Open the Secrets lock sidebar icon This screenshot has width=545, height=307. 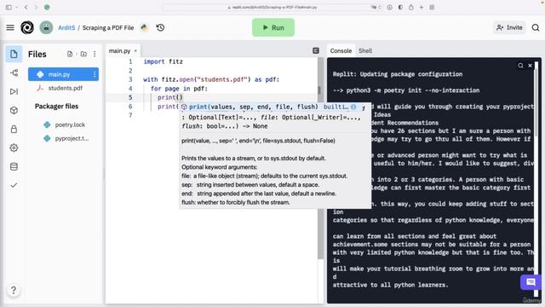click(14, 129)
